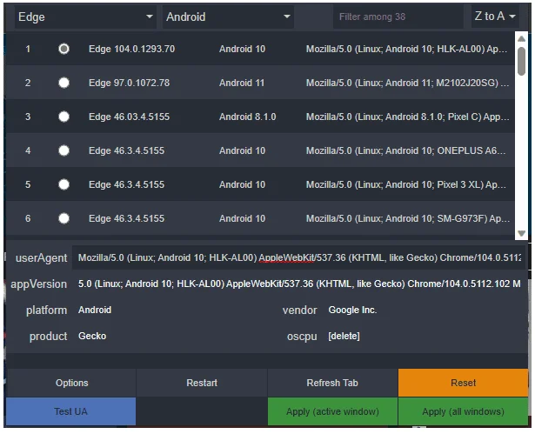Click Android 8.1.0 cell in row 3
Viewport: 535px width, 434px height.
[x=247, y=117]
